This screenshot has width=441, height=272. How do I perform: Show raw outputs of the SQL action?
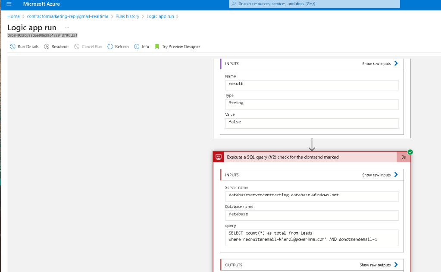coord(375,265)
